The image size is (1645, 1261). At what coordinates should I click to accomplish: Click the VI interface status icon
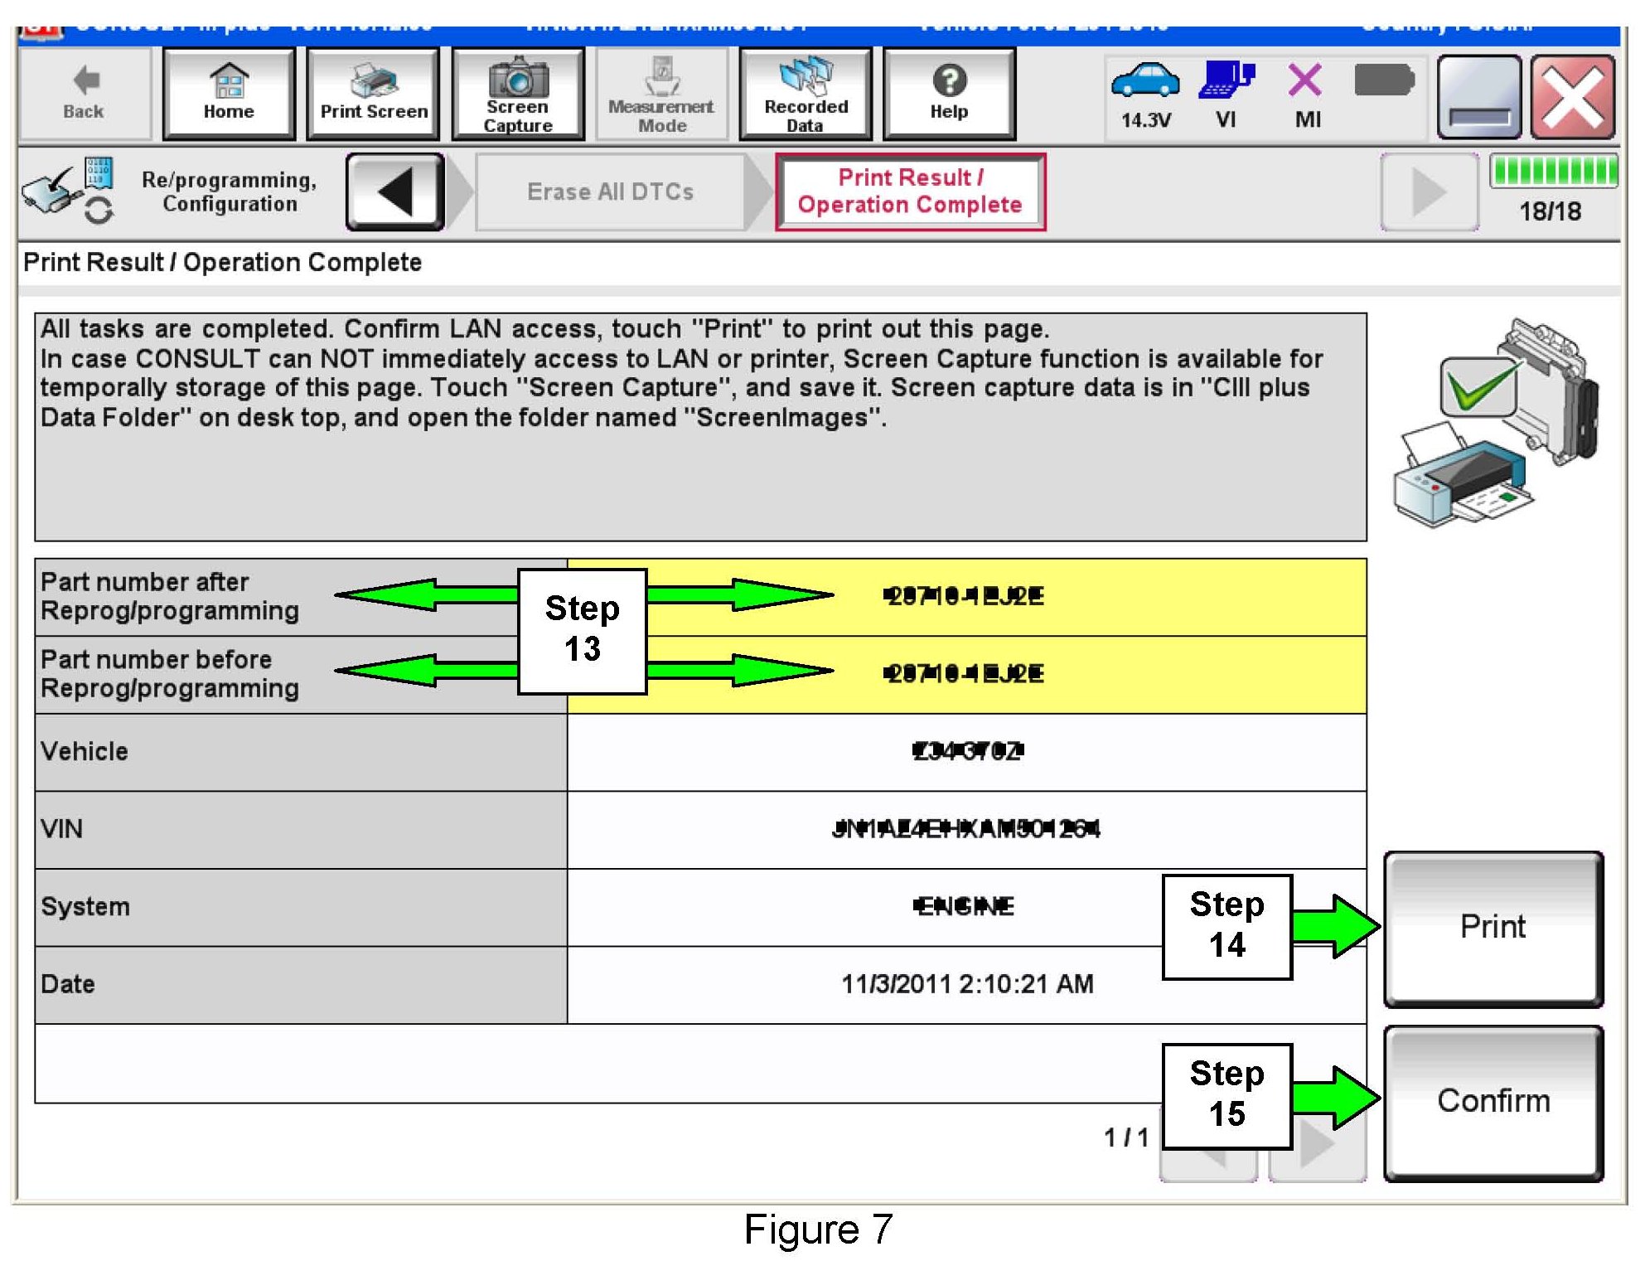click(1226, 81)
